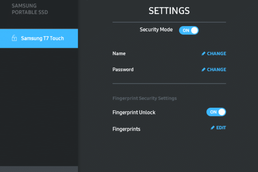Click the padlock icon beside Samsung T7 Touch
The width and height of the screenshot is (258, 172).
click(x=14, y=38)
